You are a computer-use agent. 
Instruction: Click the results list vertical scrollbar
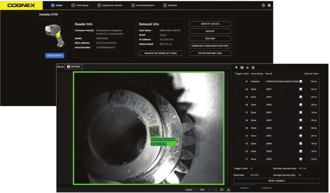tap(319, 118)
